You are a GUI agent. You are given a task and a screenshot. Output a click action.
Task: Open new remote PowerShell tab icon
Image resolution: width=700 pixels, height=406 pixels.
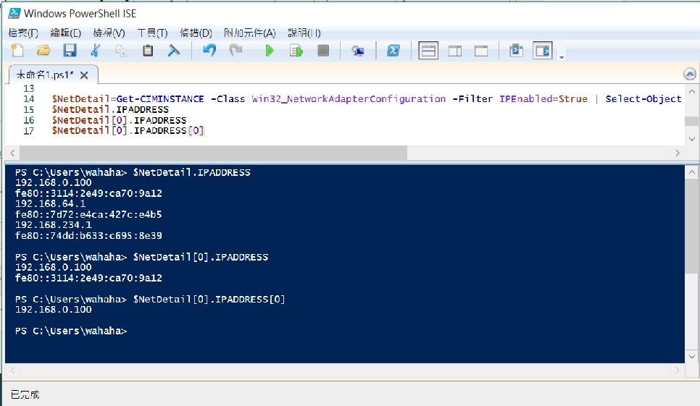(357, 51)
